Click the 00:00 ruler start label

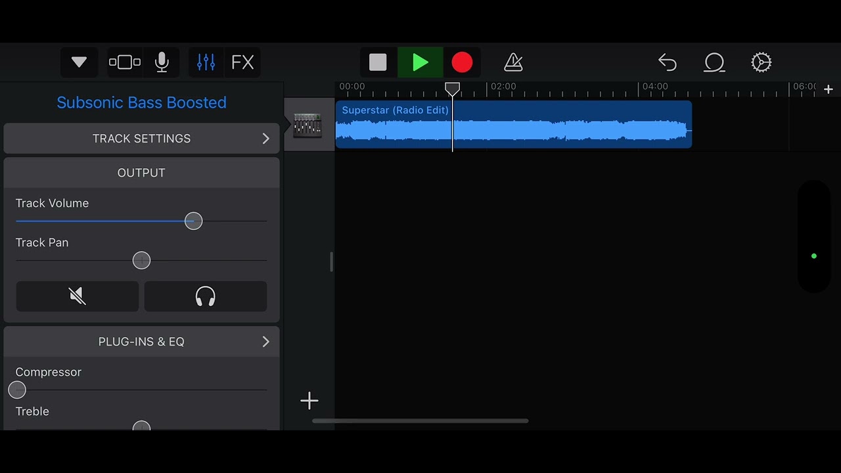click(352, 86)
